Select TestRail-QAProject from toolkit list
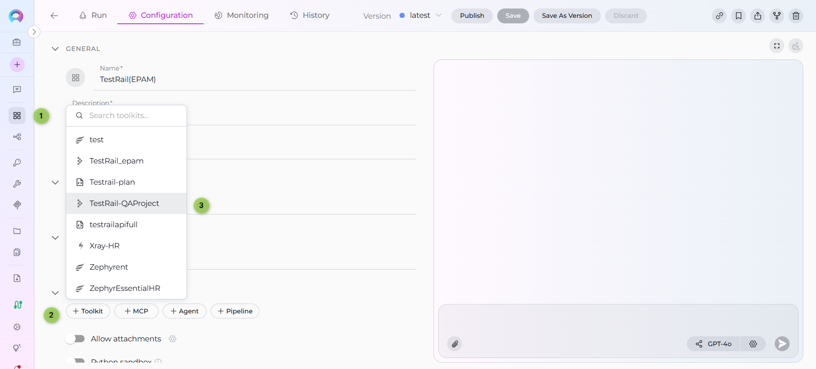 124,203
